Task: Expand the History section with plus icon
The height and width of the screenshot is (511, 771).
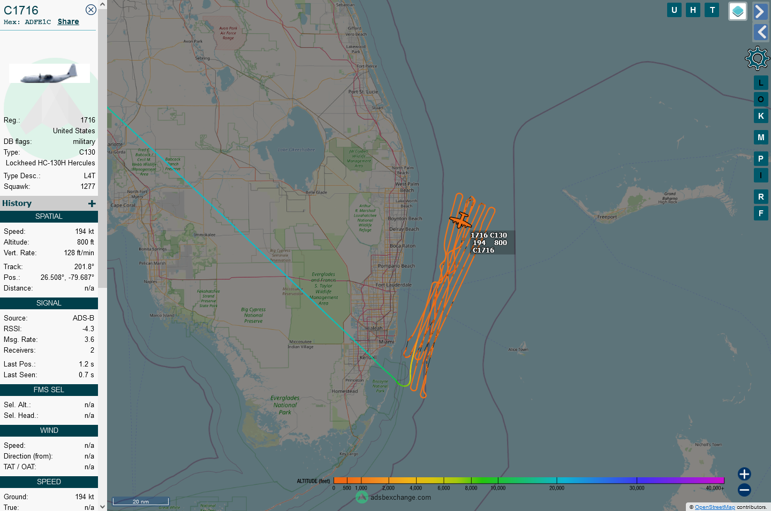Action: [92, 203]
